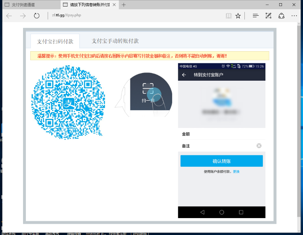Image resolution: width=303 pixels, height=235 pixels.
Task: Close the active payment tab
Action: 114,5
